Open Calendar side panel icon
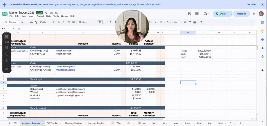Image resolution: width=267 pixels, height=126 pixels. click(262, 23)
